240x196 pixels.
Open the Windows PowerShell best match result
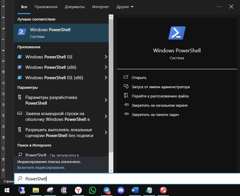coord(61,33)
